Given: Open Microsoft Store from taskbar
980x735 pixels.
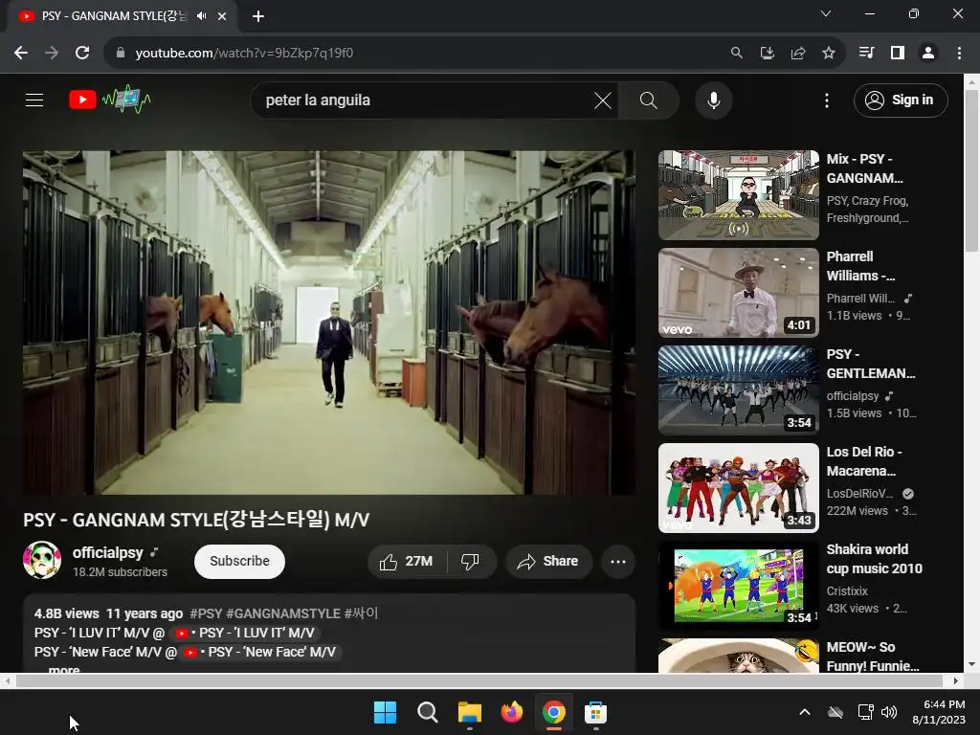Looking at the screenshot, I should [595, 712].
